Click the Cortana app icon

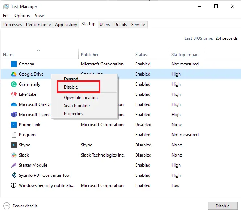point(14,64)
